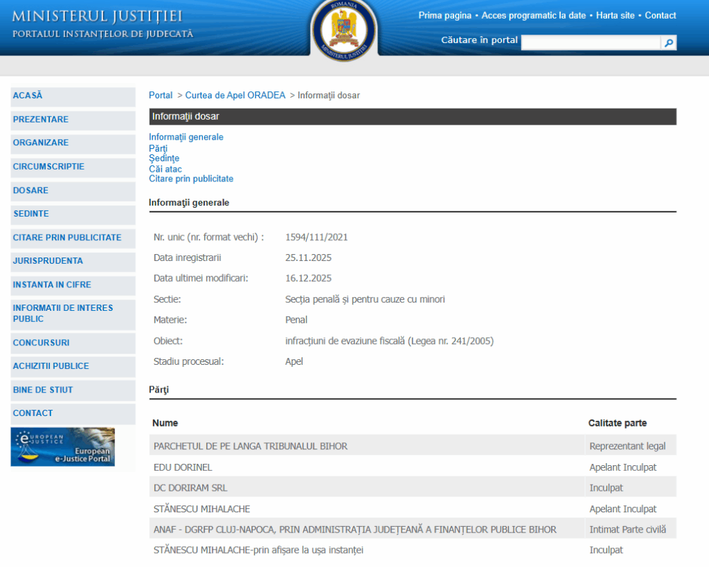The image size is (709, 567).
Task: Jump to Ședințe section link
Action: coord(164,159)
